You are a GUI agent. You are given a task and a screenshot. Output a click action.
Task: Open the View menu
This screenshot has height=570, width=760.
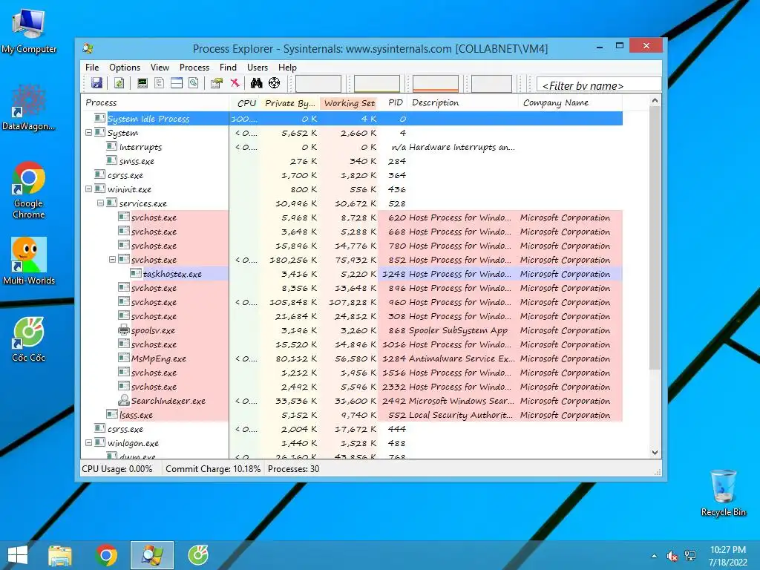[x=160, y=68]
